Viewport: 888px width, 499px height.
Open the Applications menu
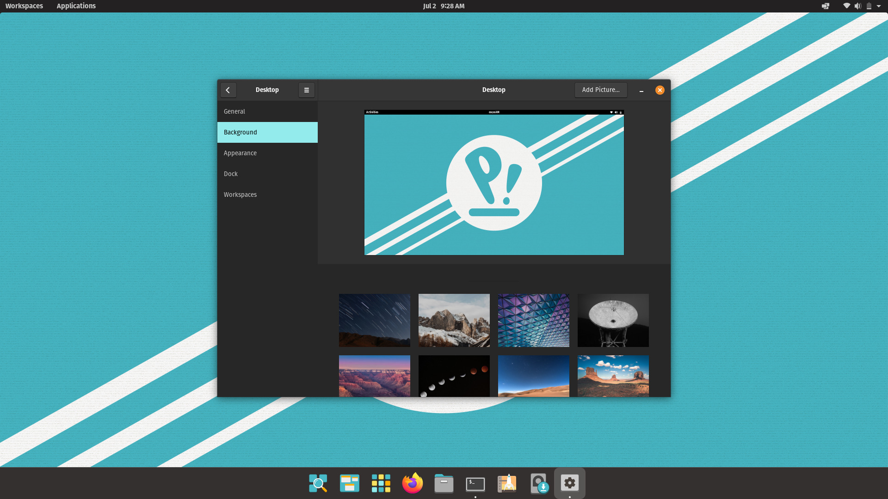[76, 6]
